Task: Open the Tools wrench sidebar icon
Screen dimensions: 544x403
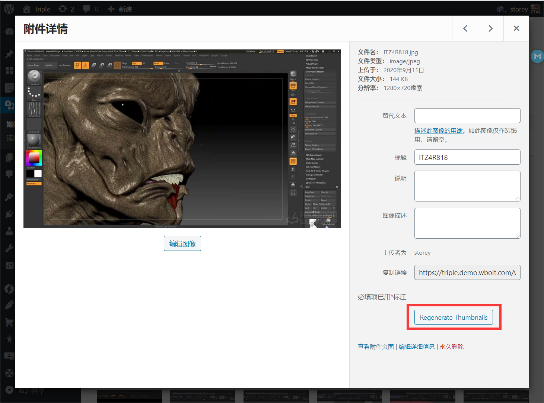Action: (9, 248)
